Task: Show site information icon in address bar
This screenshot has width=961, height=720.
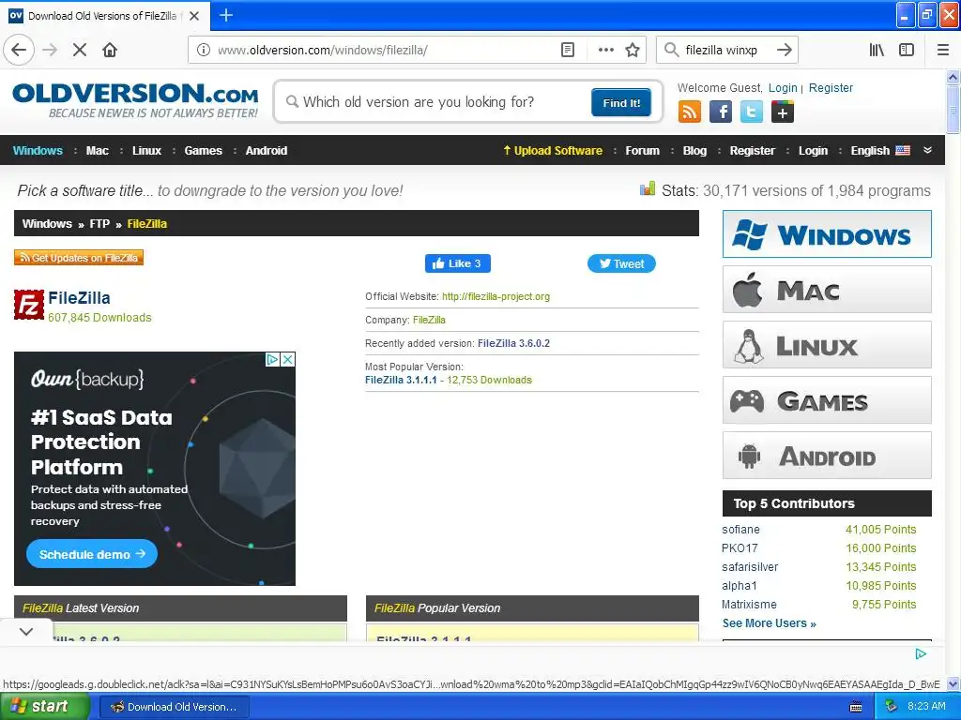Action: tap(203, 50)
